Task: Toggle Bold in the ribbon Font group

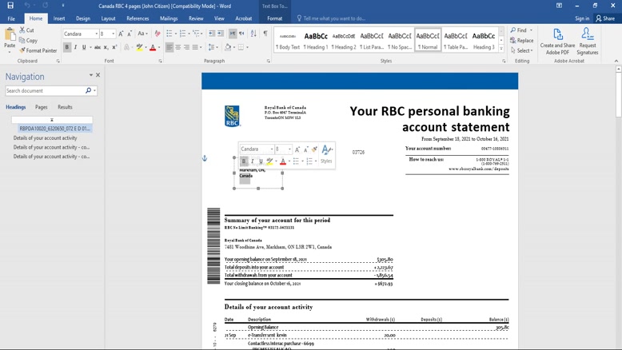Action: 67,47
